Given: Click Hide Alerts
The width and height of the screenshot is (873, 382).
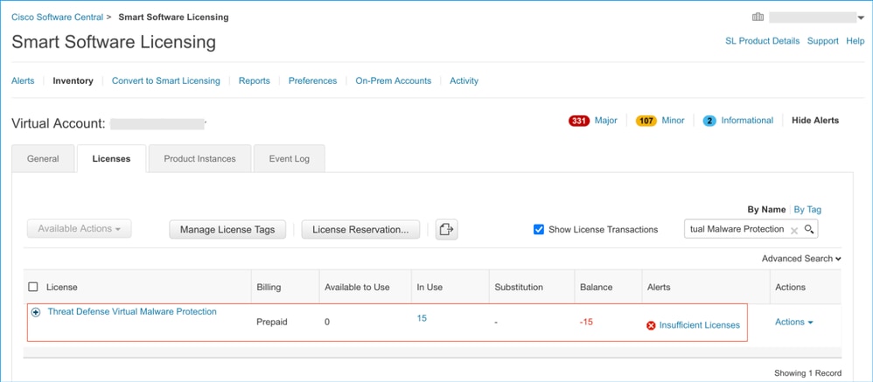Looking at the screenshot, I should 815,120.
